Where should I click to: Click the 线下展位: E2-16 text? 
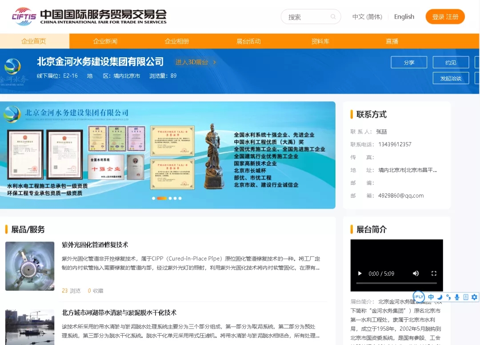pos(57,76)
